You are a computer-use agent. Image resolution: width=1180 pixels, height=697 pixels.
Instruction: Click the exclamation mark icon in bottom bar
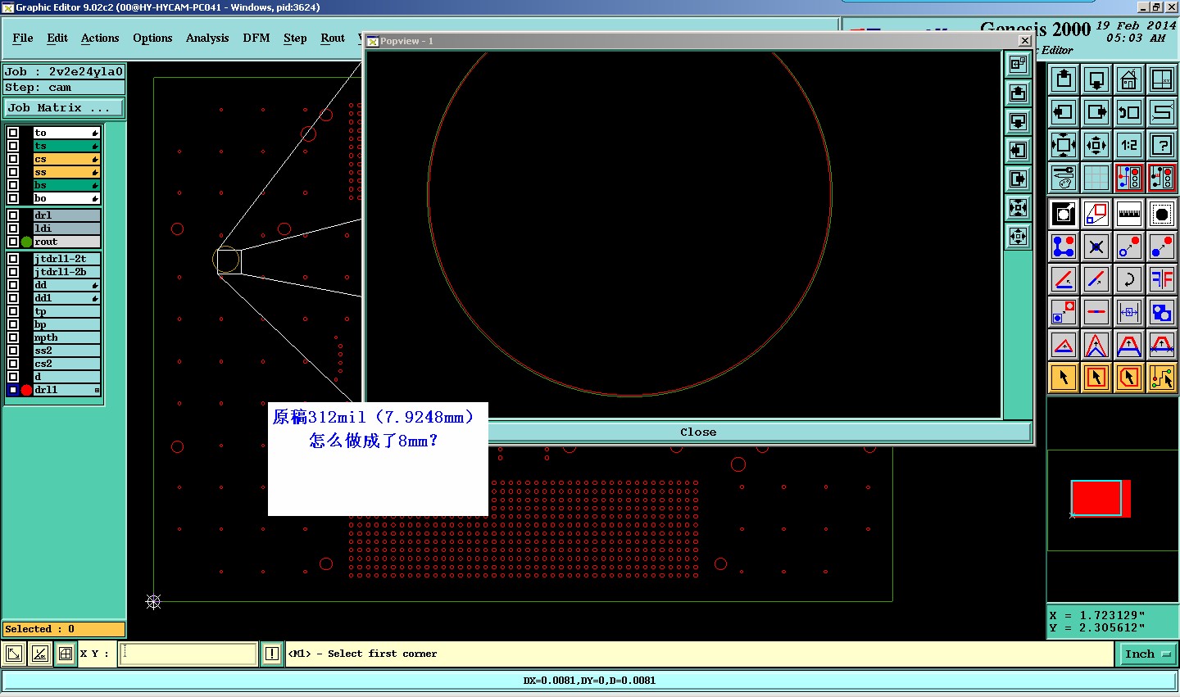click(x=272, y=654)
